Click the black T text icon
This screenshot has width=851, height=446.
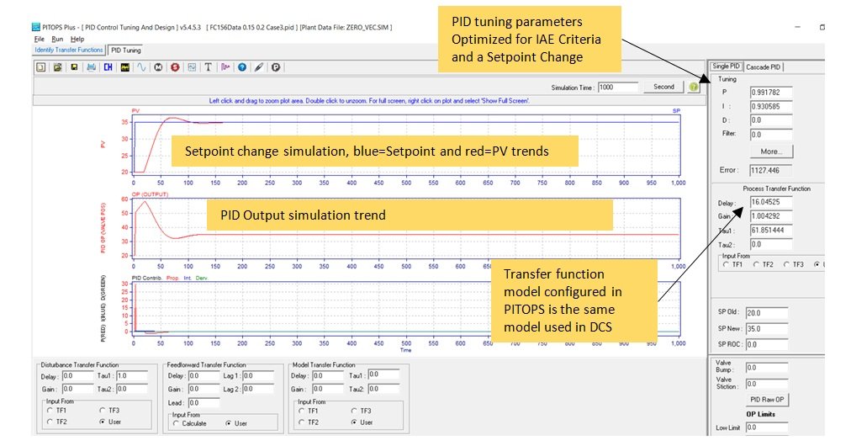(209, 66)
